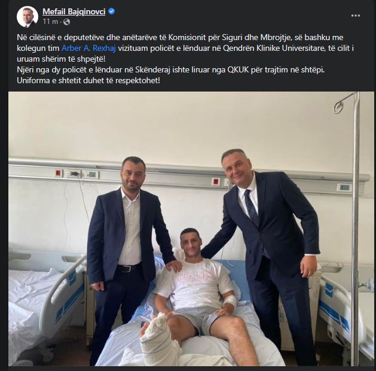Click the text 'uruam shërim të shpejtë!'
Image resolution: width=376 pixels, height=371 pixels.
point(61,59)
